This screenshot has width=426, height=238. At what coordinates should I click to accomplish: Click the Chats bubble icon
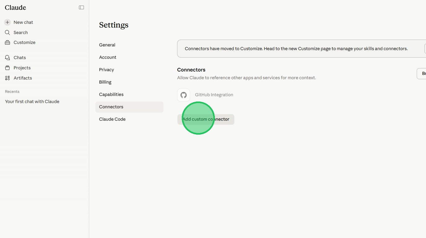(7, 58)
